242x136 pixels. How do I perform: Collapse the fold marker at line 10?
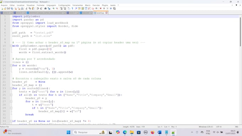click(x=11, y=46)
